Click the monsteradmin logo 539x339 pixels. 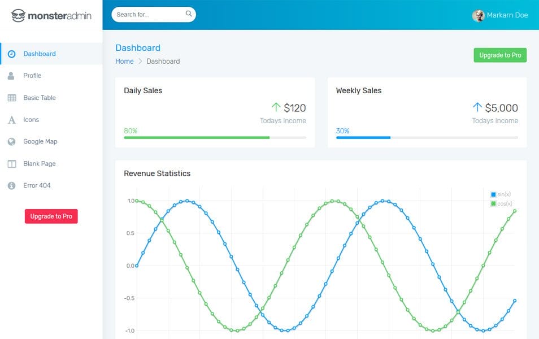(x=51, y=16)
